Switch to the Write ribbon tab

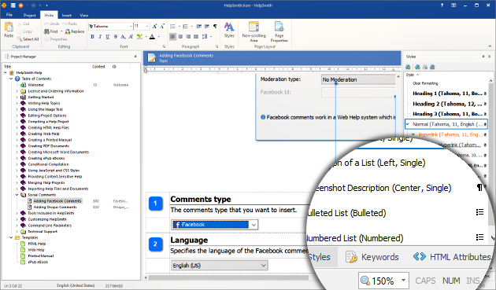tap(49, 15)
